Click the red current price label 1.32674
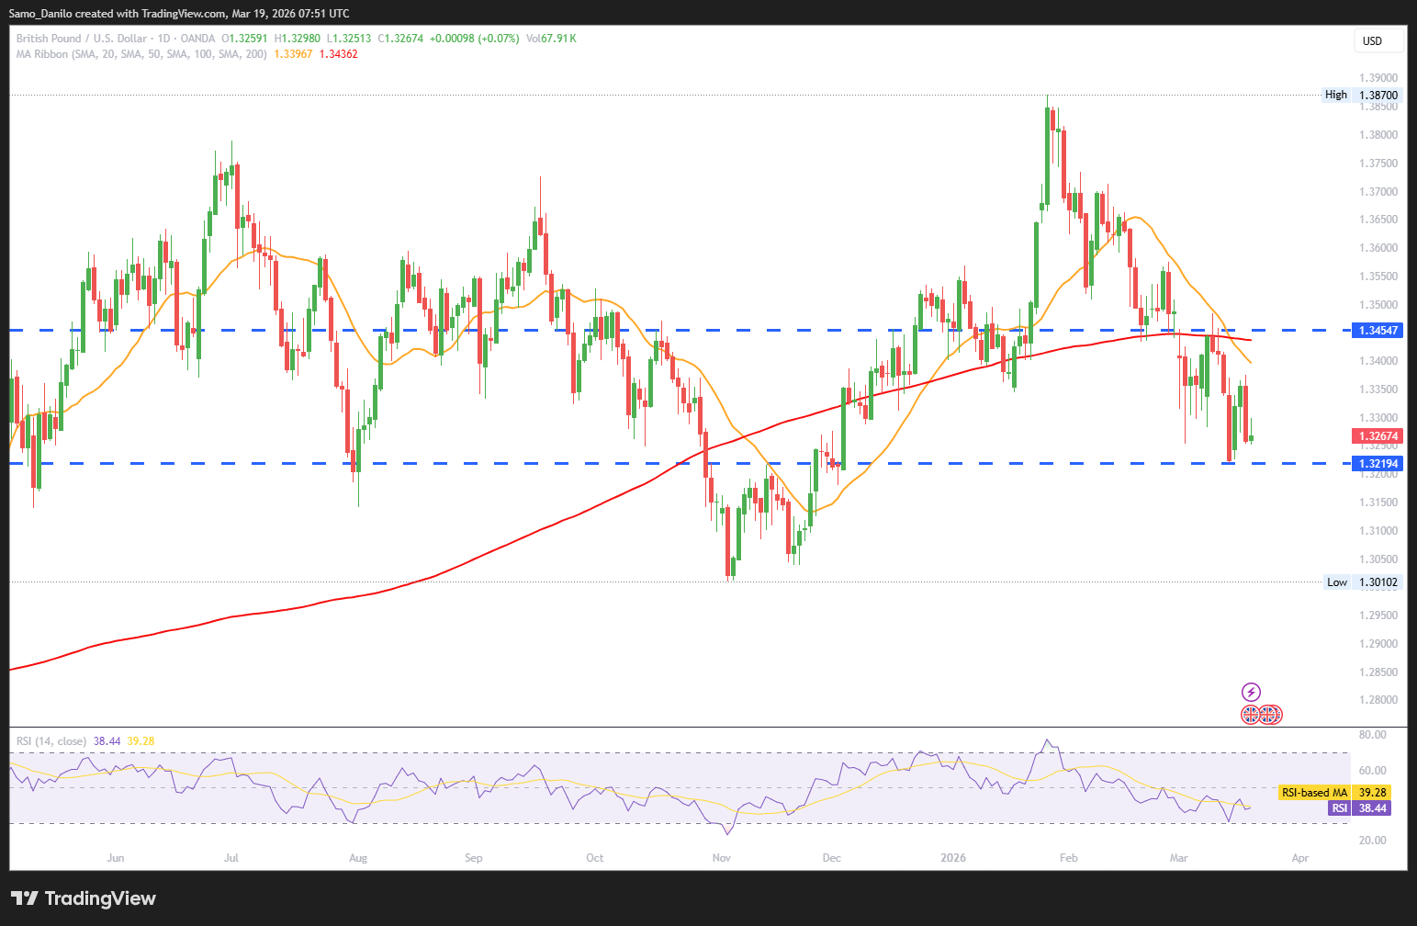Viewport: 1417px width, 926px height. [1378, 436]
